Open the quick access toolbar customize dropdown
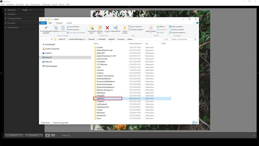Viewport: 259px width, 146px height. click(x=51, y=19)
